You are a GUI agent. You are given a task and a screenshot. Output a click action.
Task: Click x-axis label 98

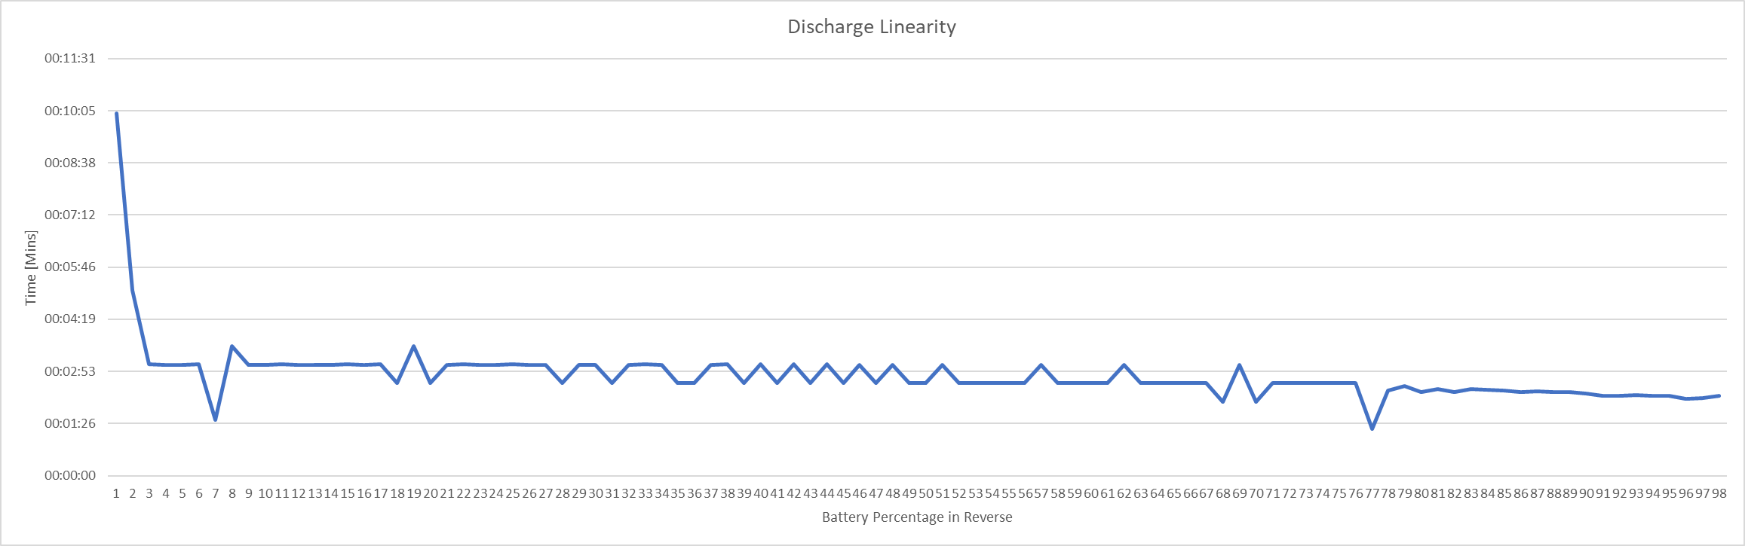[x=1719, y=493]
